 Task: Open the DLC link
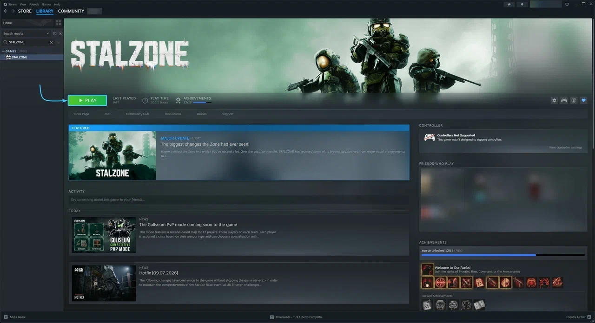point(107,114)
